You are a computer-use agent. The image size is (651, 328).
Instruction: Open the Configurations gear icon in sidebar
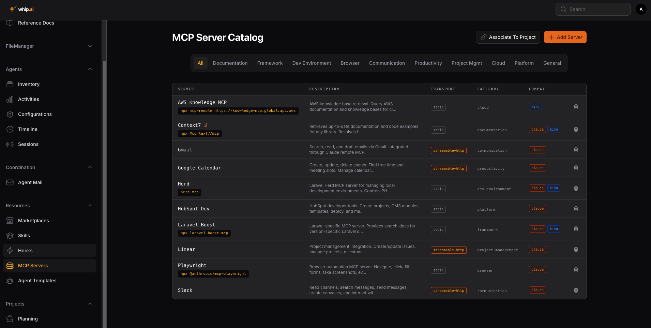[x=10, y=114]
